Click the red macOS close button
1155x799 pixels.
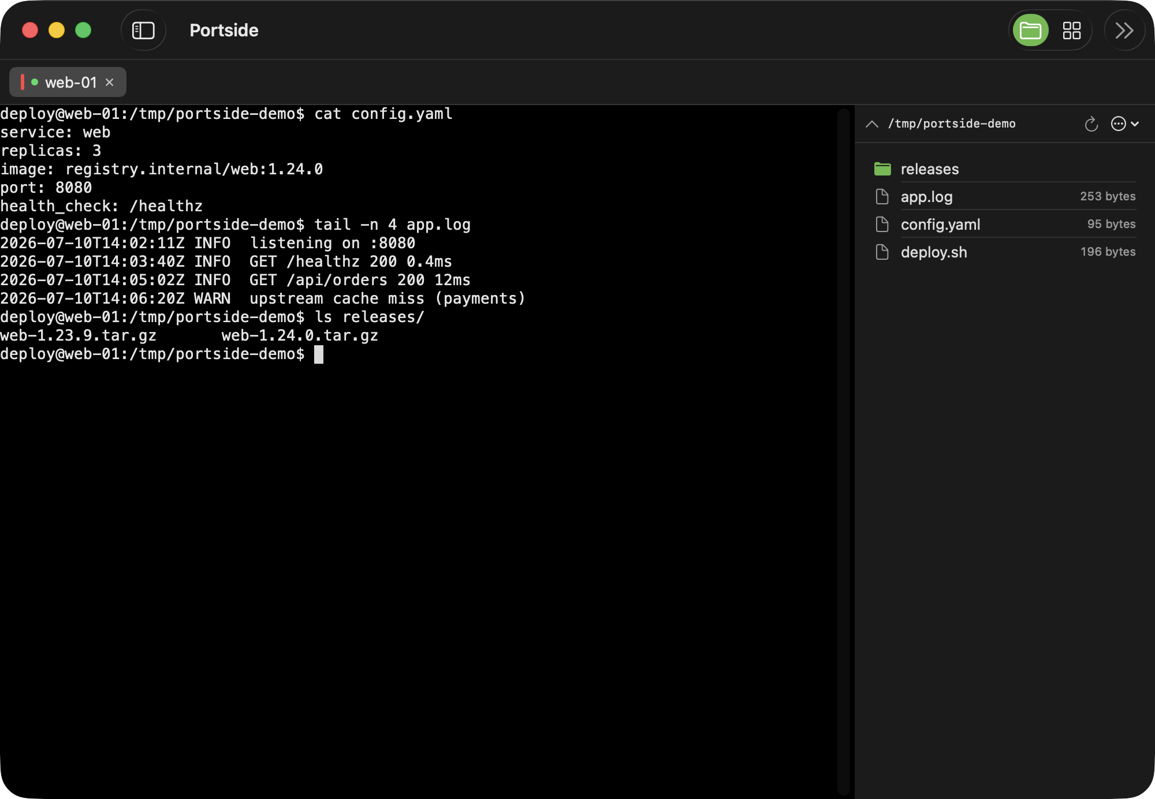tap(30, 30)
